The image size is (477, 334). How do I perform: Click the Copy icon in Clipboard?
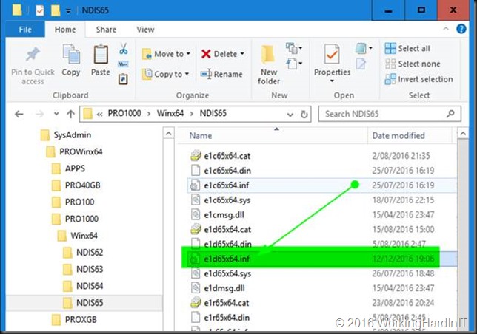point(71,54)
